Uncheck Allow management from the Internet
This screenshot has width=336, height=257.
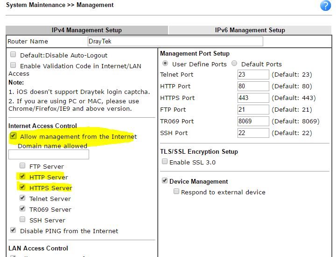pos(13,136)
